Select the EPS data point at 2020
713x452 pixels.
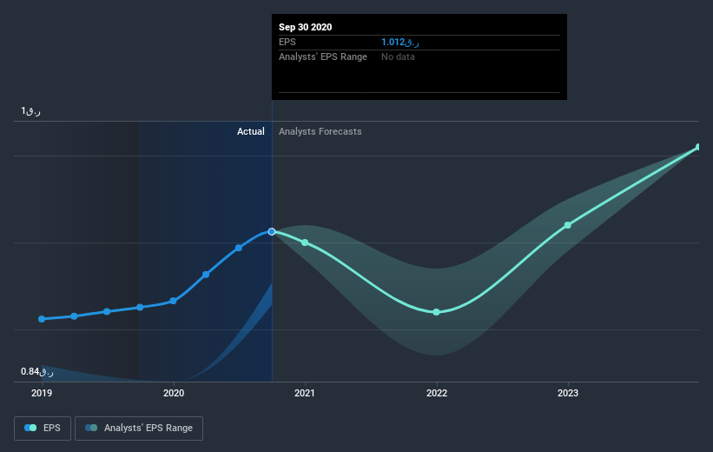tap(173, 301)
